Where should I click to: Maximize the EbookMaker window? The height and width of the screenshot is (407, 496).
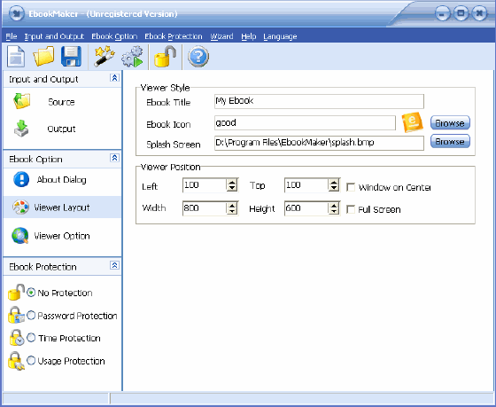click(x=461, y=13)
